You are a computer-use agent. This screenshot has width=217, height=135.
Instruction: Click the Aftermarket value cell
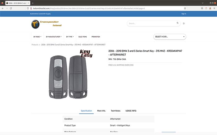(x=115, y=119)
